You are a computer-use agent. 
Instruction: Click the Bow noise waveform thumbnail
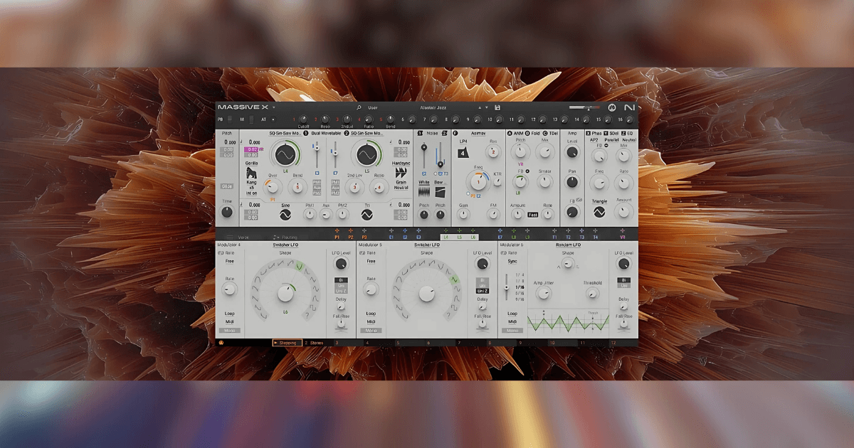click(x=441, y=192)
